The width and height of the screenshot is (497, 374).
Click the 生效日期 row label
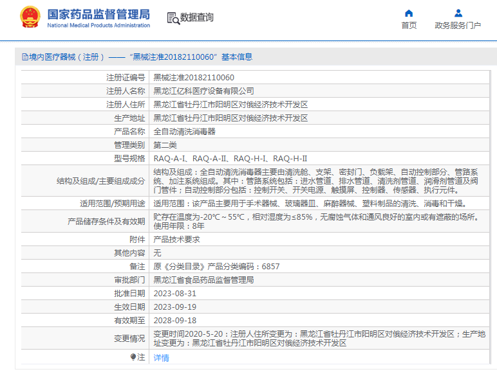click(129, 307)
